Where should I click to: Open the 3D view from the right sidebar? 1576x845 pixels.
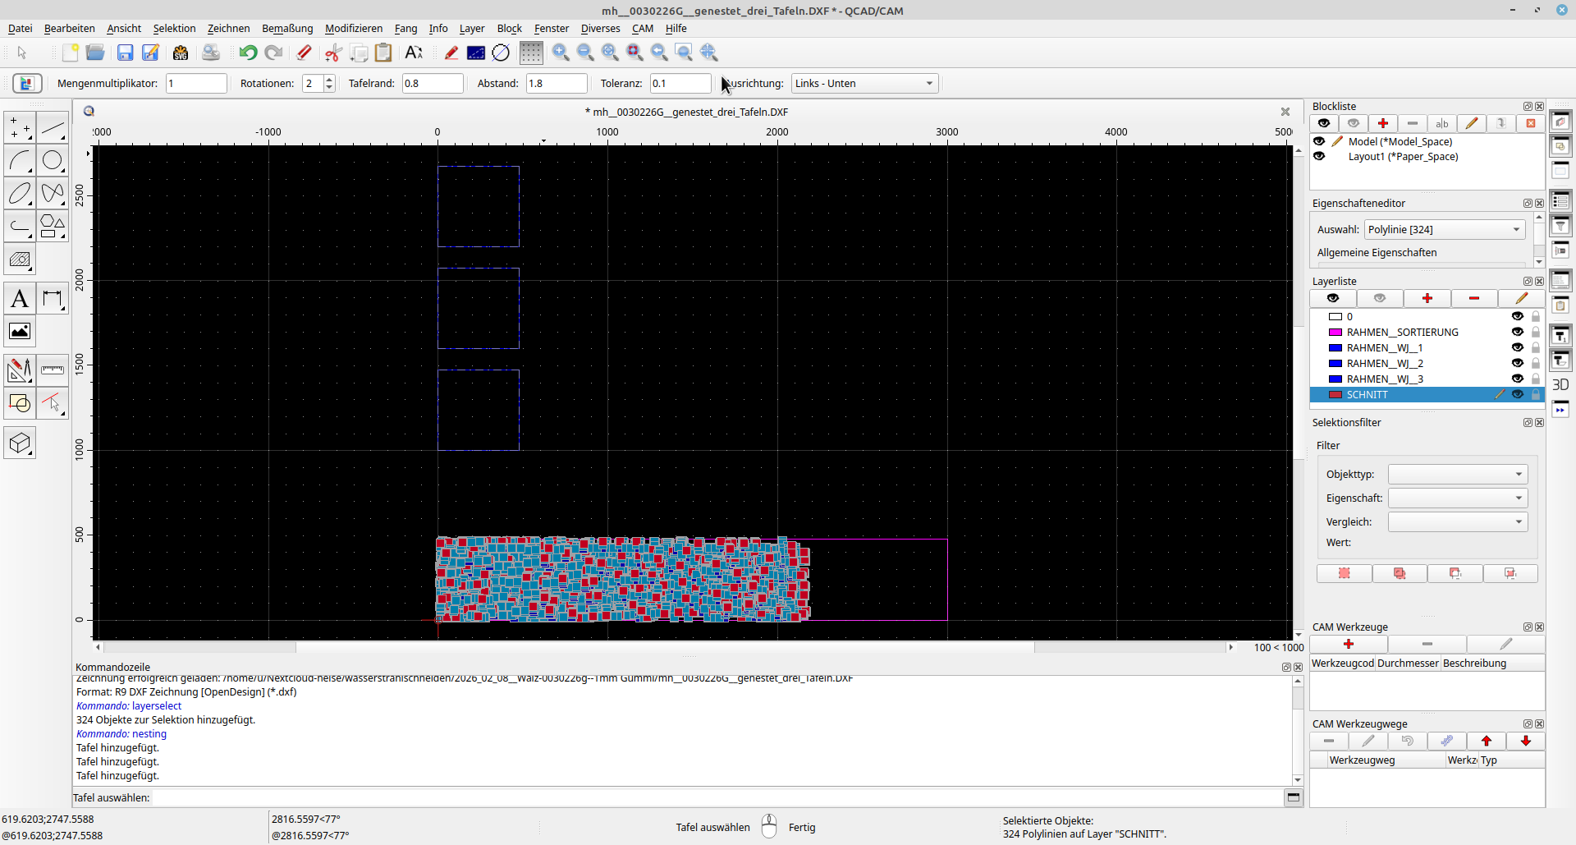(x=1562, y=384)
